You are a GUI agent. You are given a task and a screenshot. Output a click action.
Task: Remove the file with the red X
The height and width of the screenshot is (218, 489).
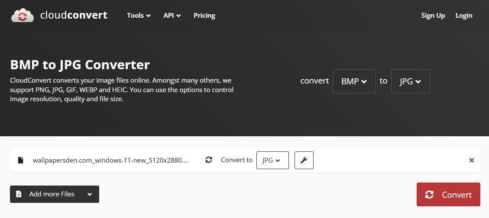coord(472,160)
